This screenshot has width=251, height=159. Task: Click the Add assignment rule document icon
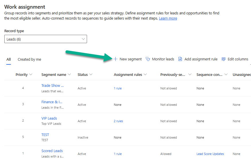(x=180, y=59)
